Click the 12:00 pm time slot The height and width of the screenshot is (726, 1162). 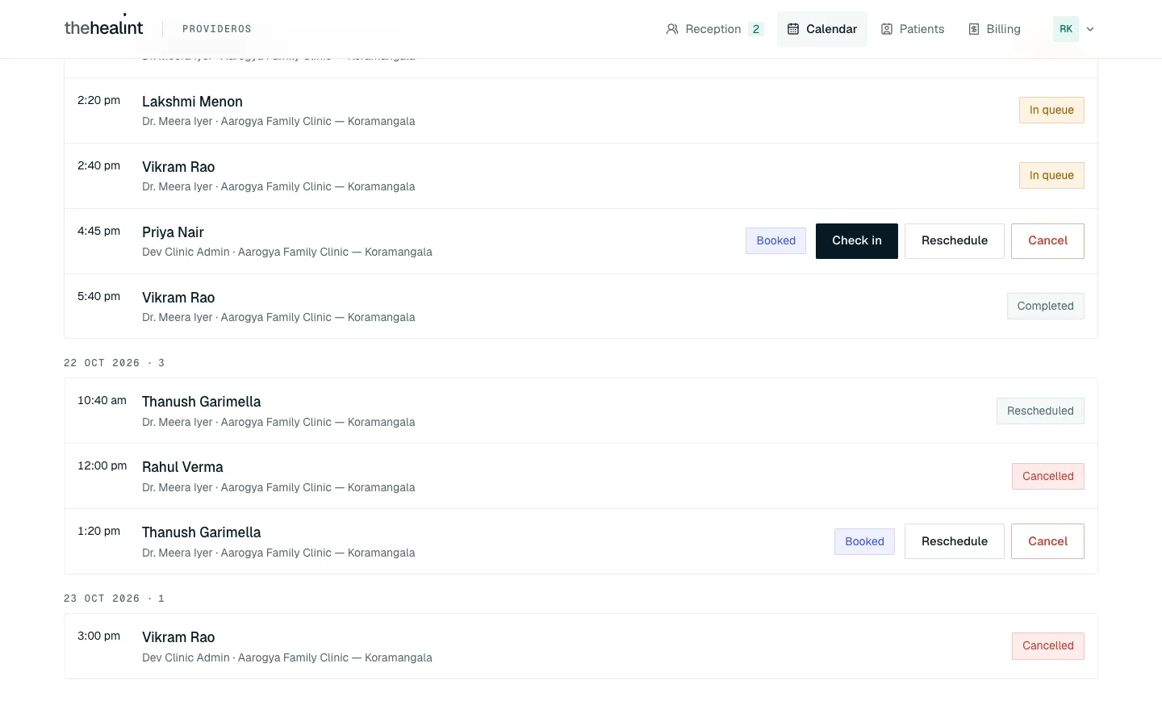coord(102,465)
